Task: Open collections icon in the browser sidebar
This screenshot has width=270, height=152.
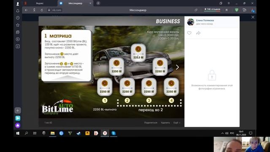Action: click(18, 32)
